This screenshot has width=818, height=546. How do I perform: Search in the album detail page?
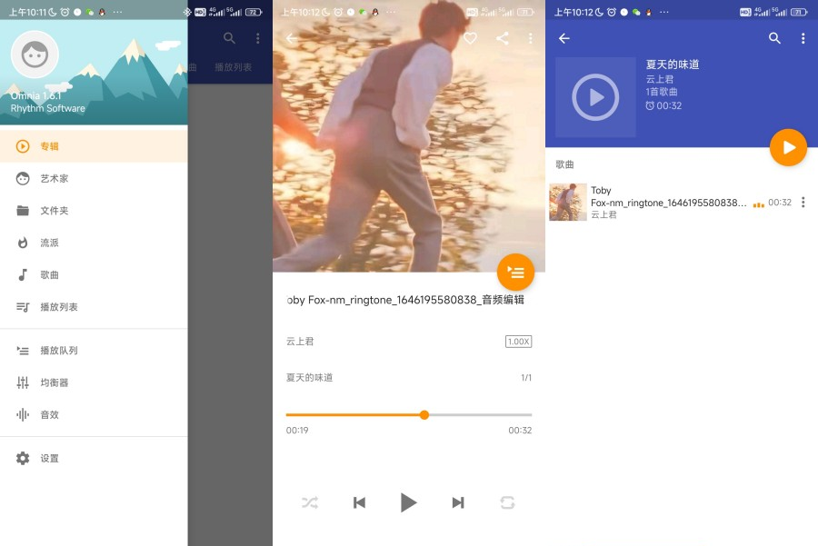774,38
